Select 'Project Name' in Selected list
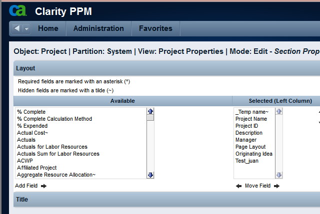 [251, 119]
